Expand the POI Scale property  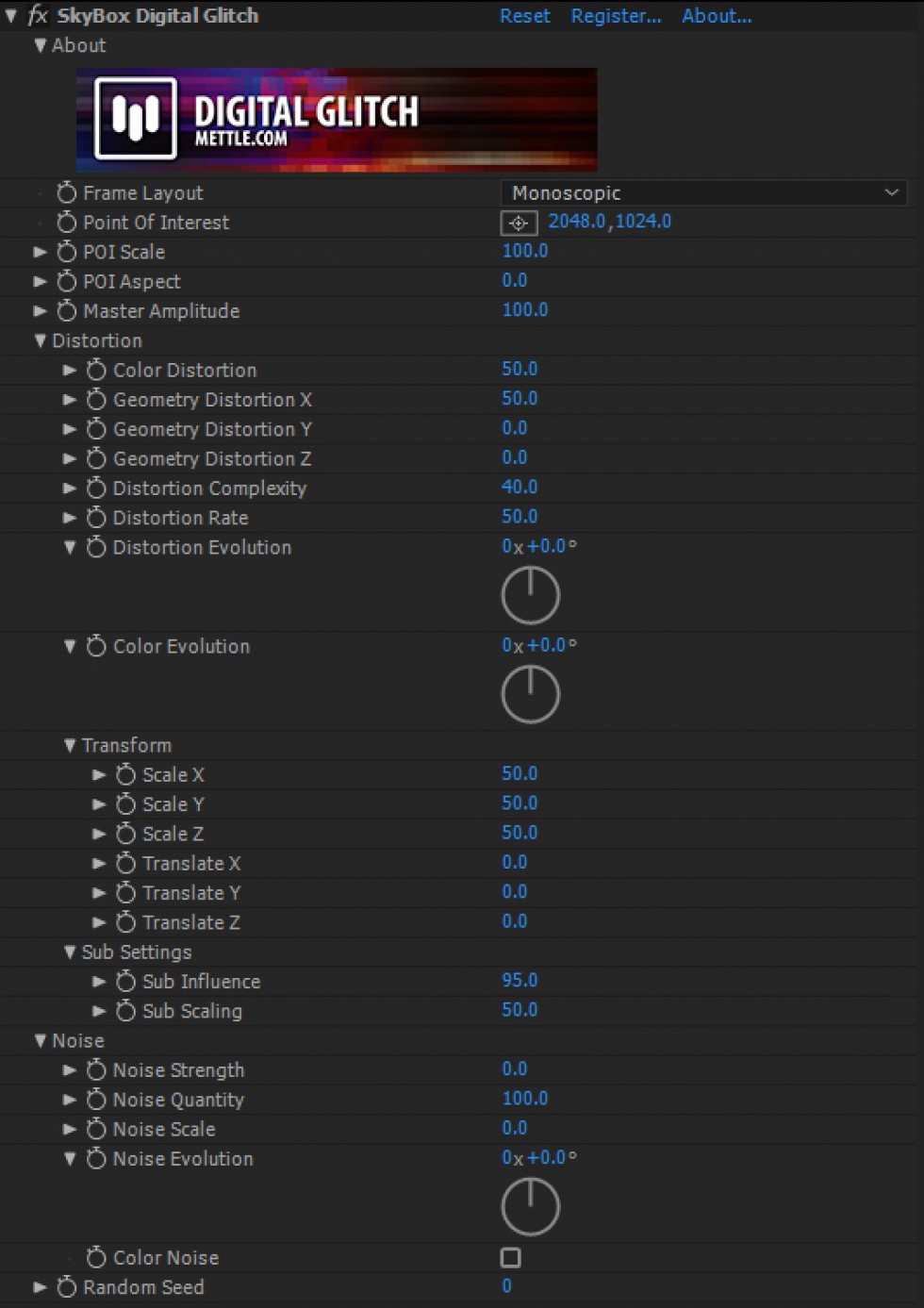click(40, 253)
